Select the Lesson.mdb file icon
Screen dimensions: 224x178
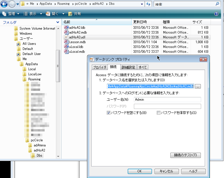66,42
